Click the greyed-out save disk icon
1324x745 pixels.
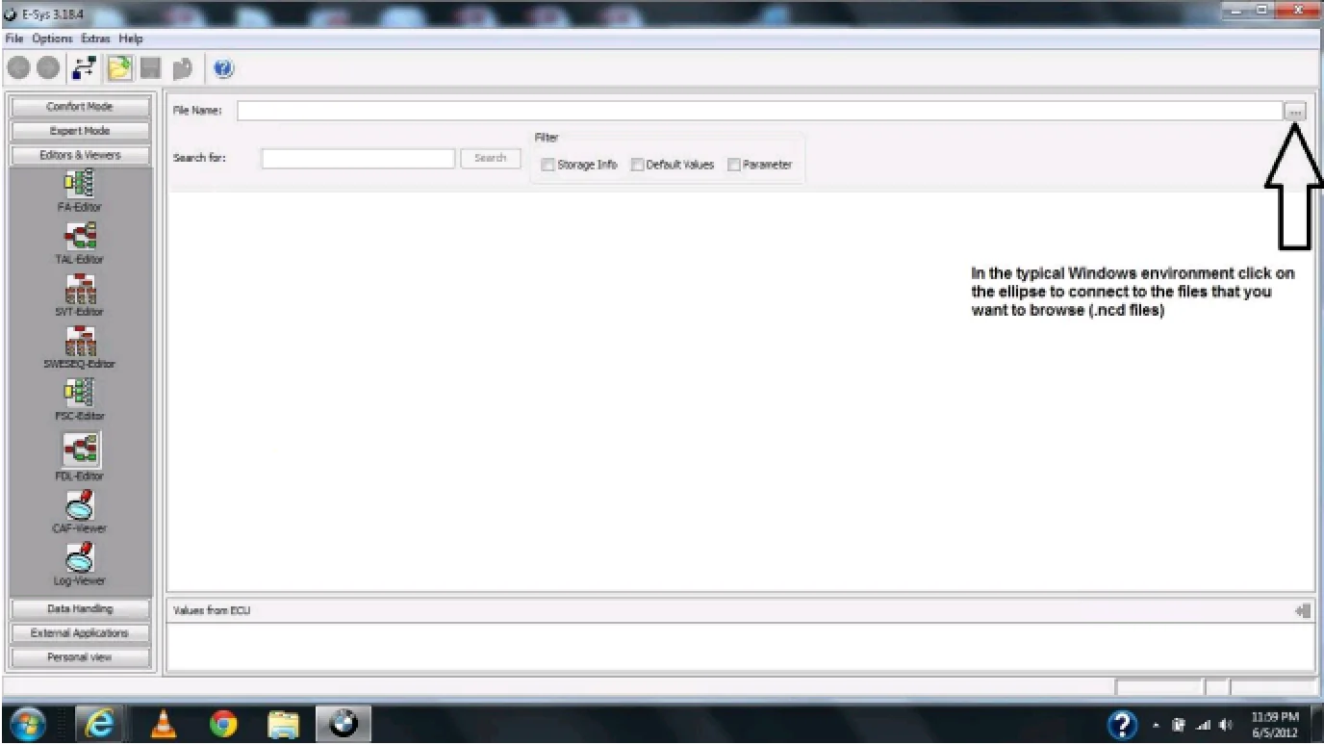(150, 68)
